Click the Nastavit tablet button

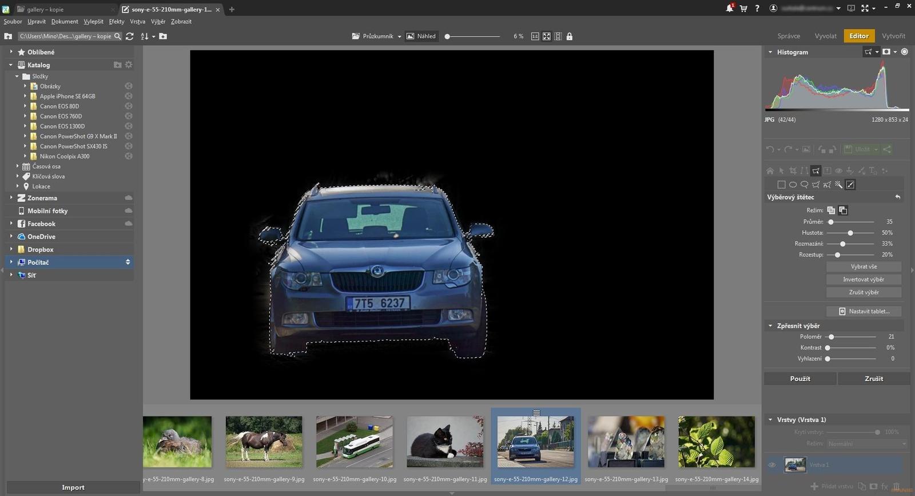[x=864, y=311]
